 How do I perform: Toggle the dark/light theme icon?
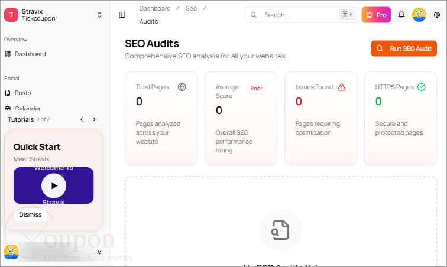437,15
